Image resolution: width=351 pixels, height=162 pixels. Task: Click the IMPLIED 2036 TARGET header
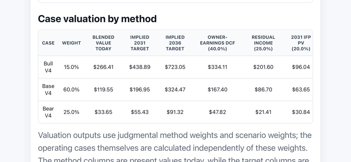pos(175,43)
